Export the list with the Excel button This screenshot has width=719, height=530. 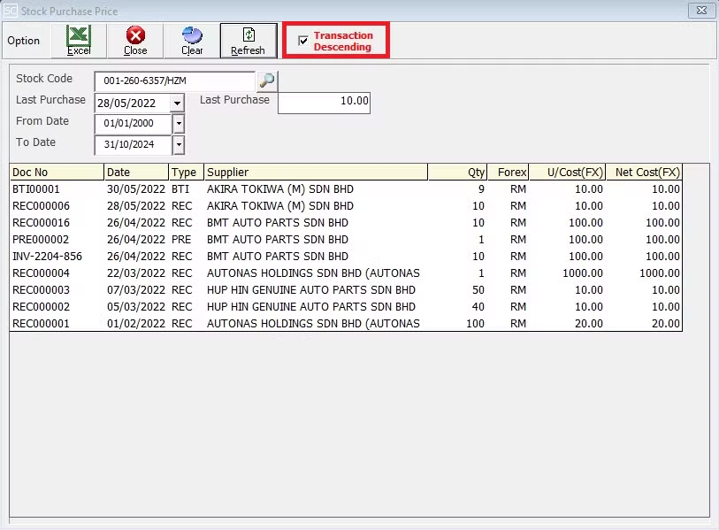(x=79, y=41)
